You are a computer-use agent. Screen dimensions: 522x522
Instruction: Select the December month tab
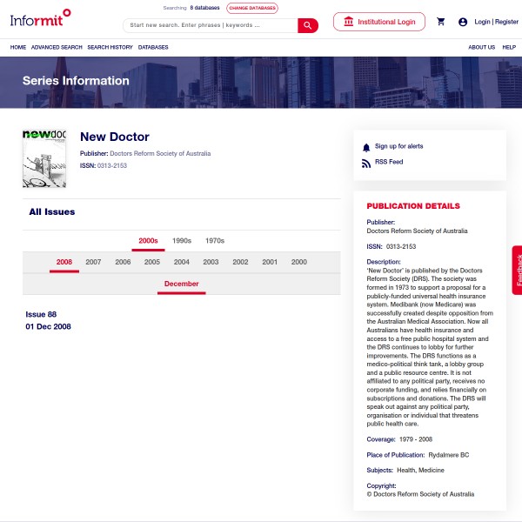pos(181,284)
